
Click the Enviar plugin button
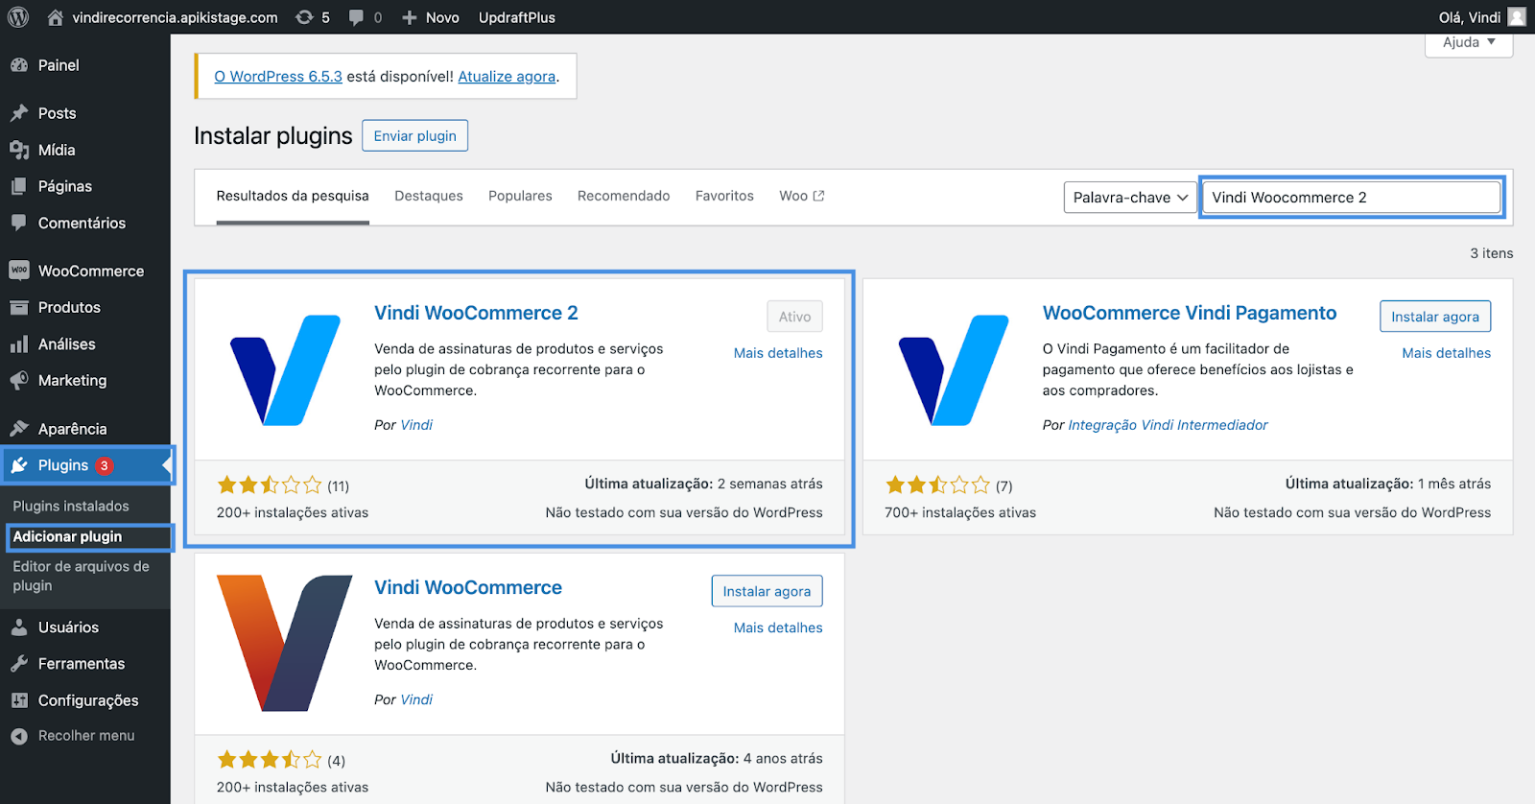coord(414,135)
